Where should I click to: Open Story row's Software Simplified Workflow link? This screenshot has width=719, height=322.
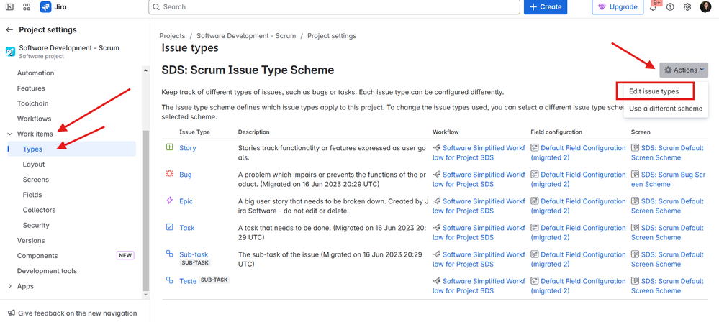(x=479, y=153)
